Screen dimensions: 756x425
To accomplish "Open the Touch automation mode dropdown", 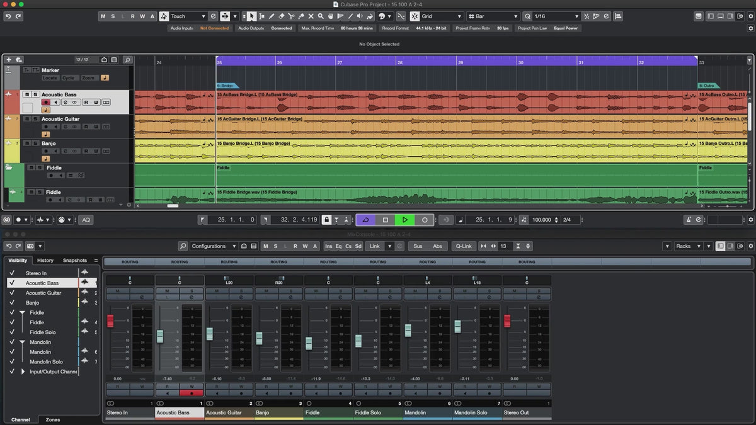I will pos(189,16).
